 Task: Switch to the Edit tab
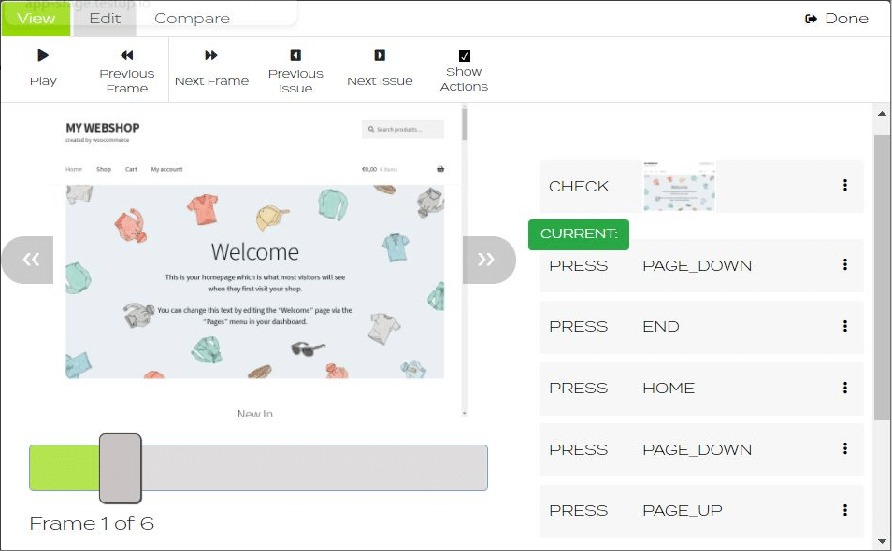(105, 18)
